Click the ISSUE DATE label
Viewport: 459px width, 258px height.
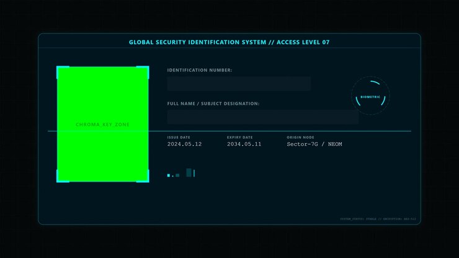(x=179, y=137)
